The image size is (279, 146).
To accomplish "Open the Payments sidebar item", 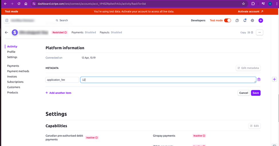I will pos(13,66).
